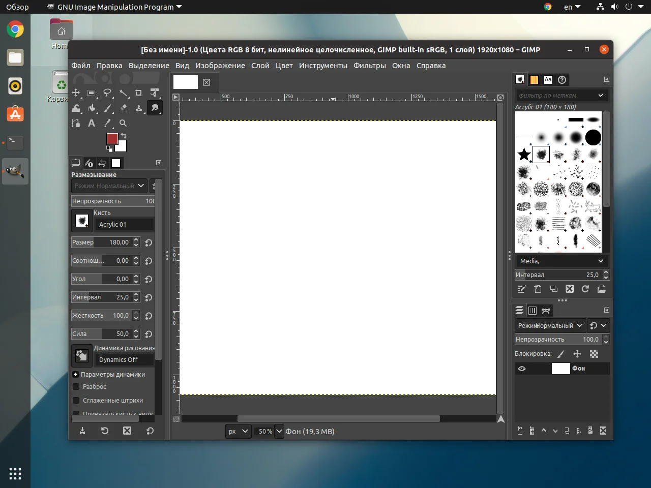
Task: Open the red foreground color swatch
Action: pos(112,139)
